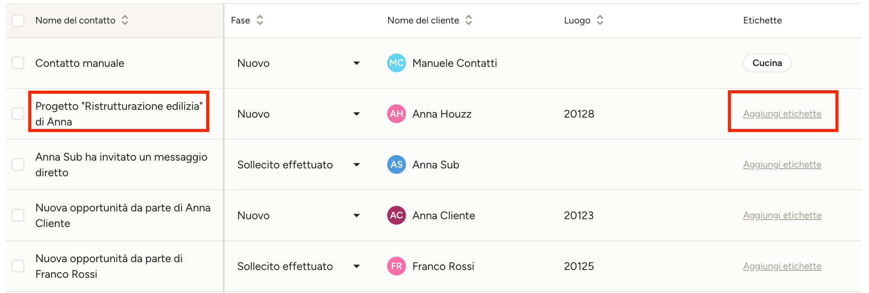
Task: Open Nuova opportunità da Anna Cliente
Action: click(123, 215)
